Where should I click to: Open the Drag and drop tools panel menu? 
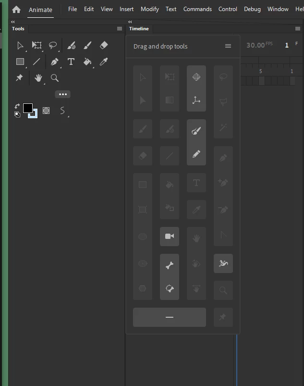click(x=228, y=46)
